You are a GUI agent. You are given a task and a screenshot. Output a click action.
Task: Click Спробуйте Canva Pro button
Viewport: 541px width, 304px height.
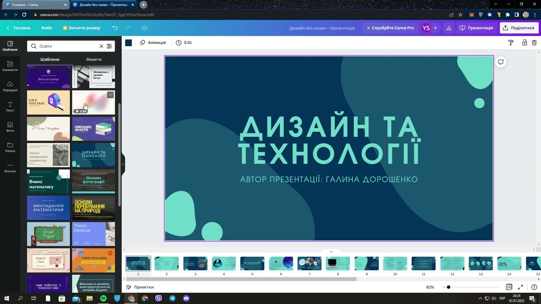(390, 28)
